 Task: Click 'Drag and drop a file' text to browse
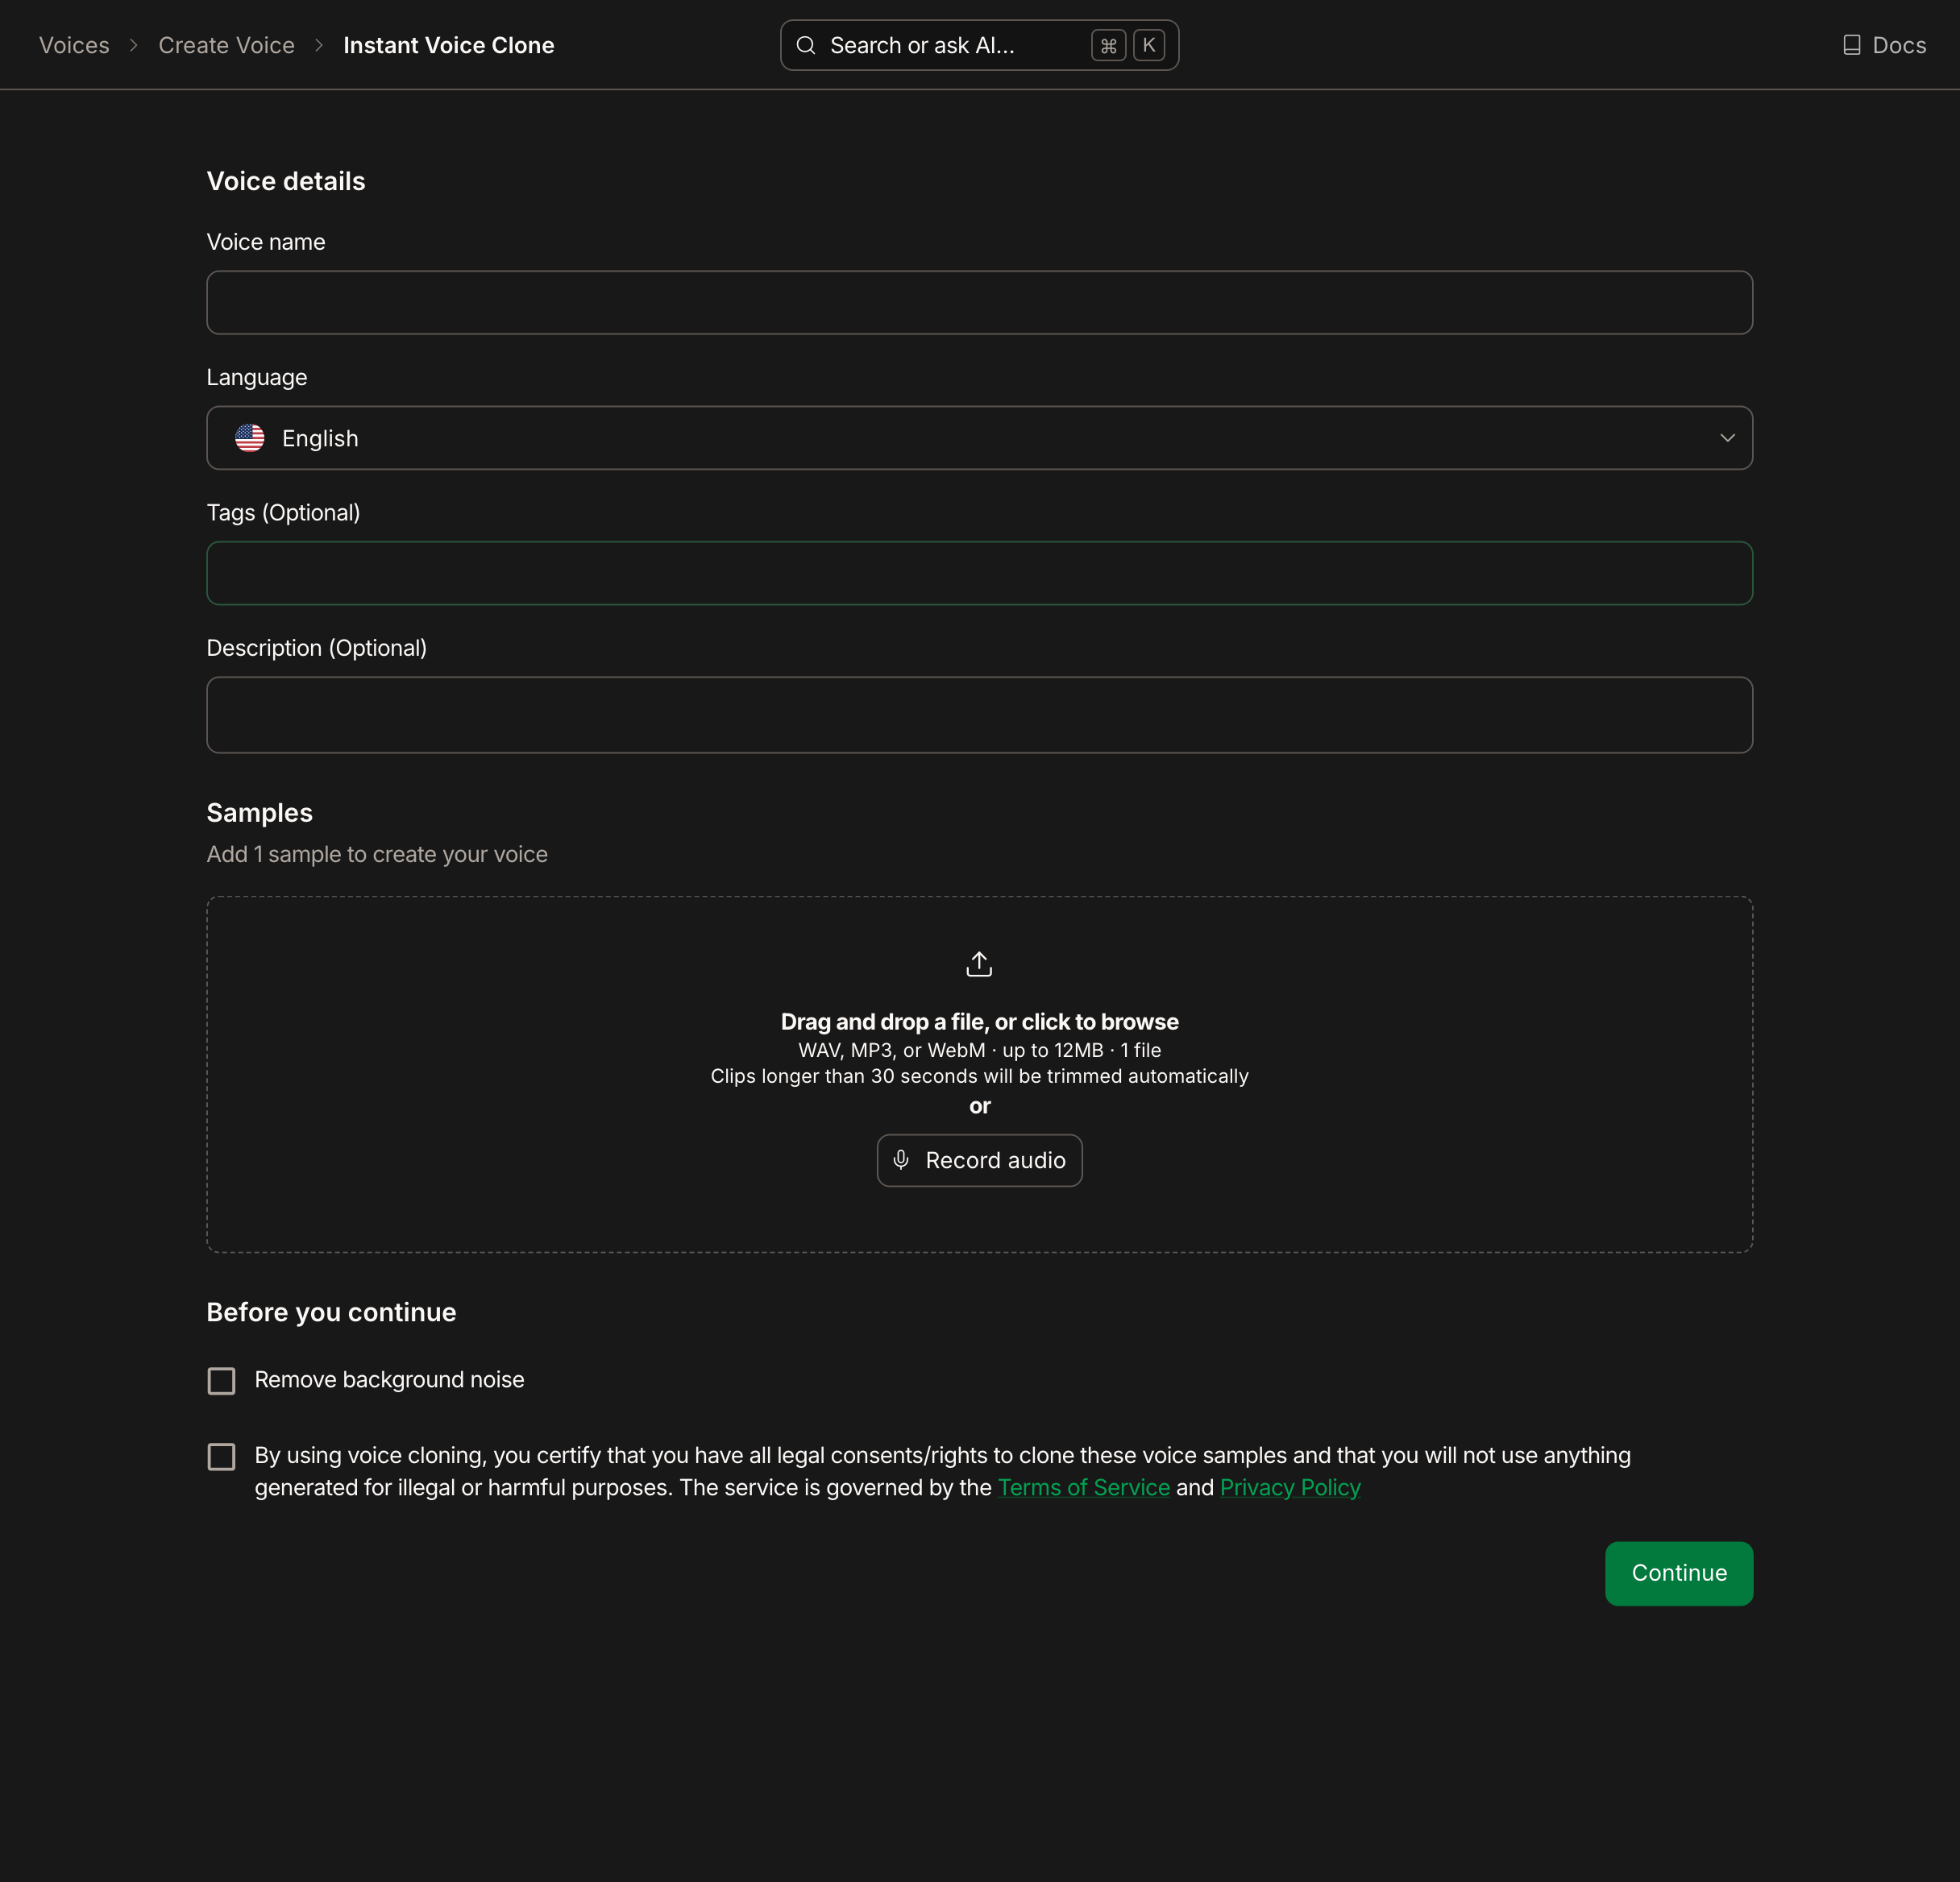point(979,1022)
